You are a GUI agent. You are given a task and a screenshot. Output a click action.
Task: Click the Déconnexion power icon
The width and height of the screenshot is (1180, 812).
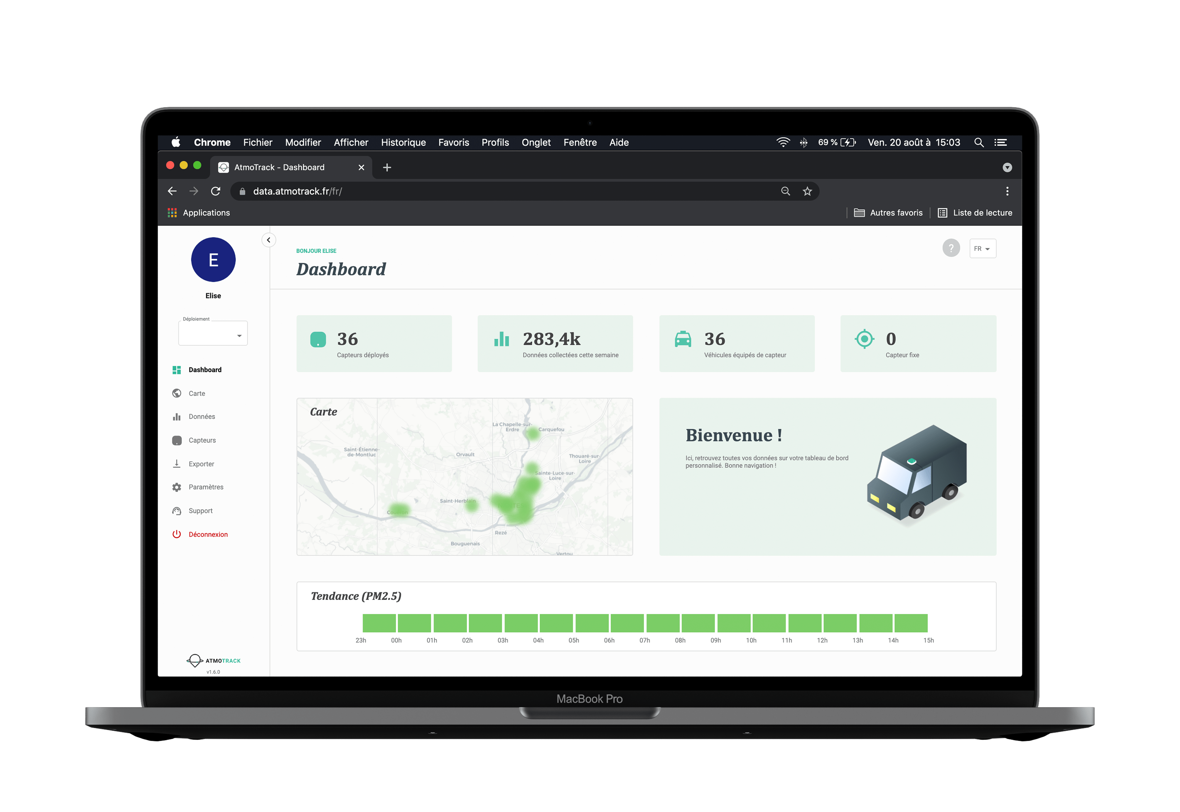(x=177, y=534)
